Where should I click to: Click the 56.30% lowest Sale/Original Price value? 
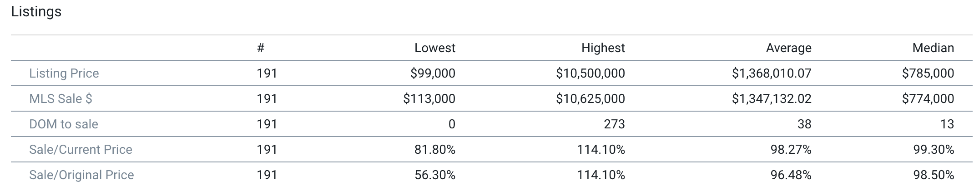pyautogui.click(x=434, y=175)
